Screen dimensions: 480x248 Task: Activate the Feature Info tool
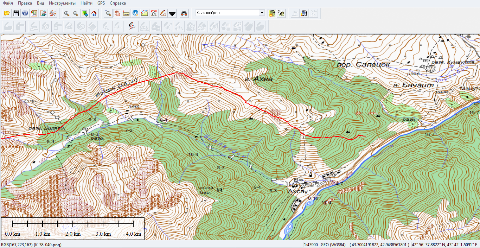pyautogui.click(x=135, y=13)
